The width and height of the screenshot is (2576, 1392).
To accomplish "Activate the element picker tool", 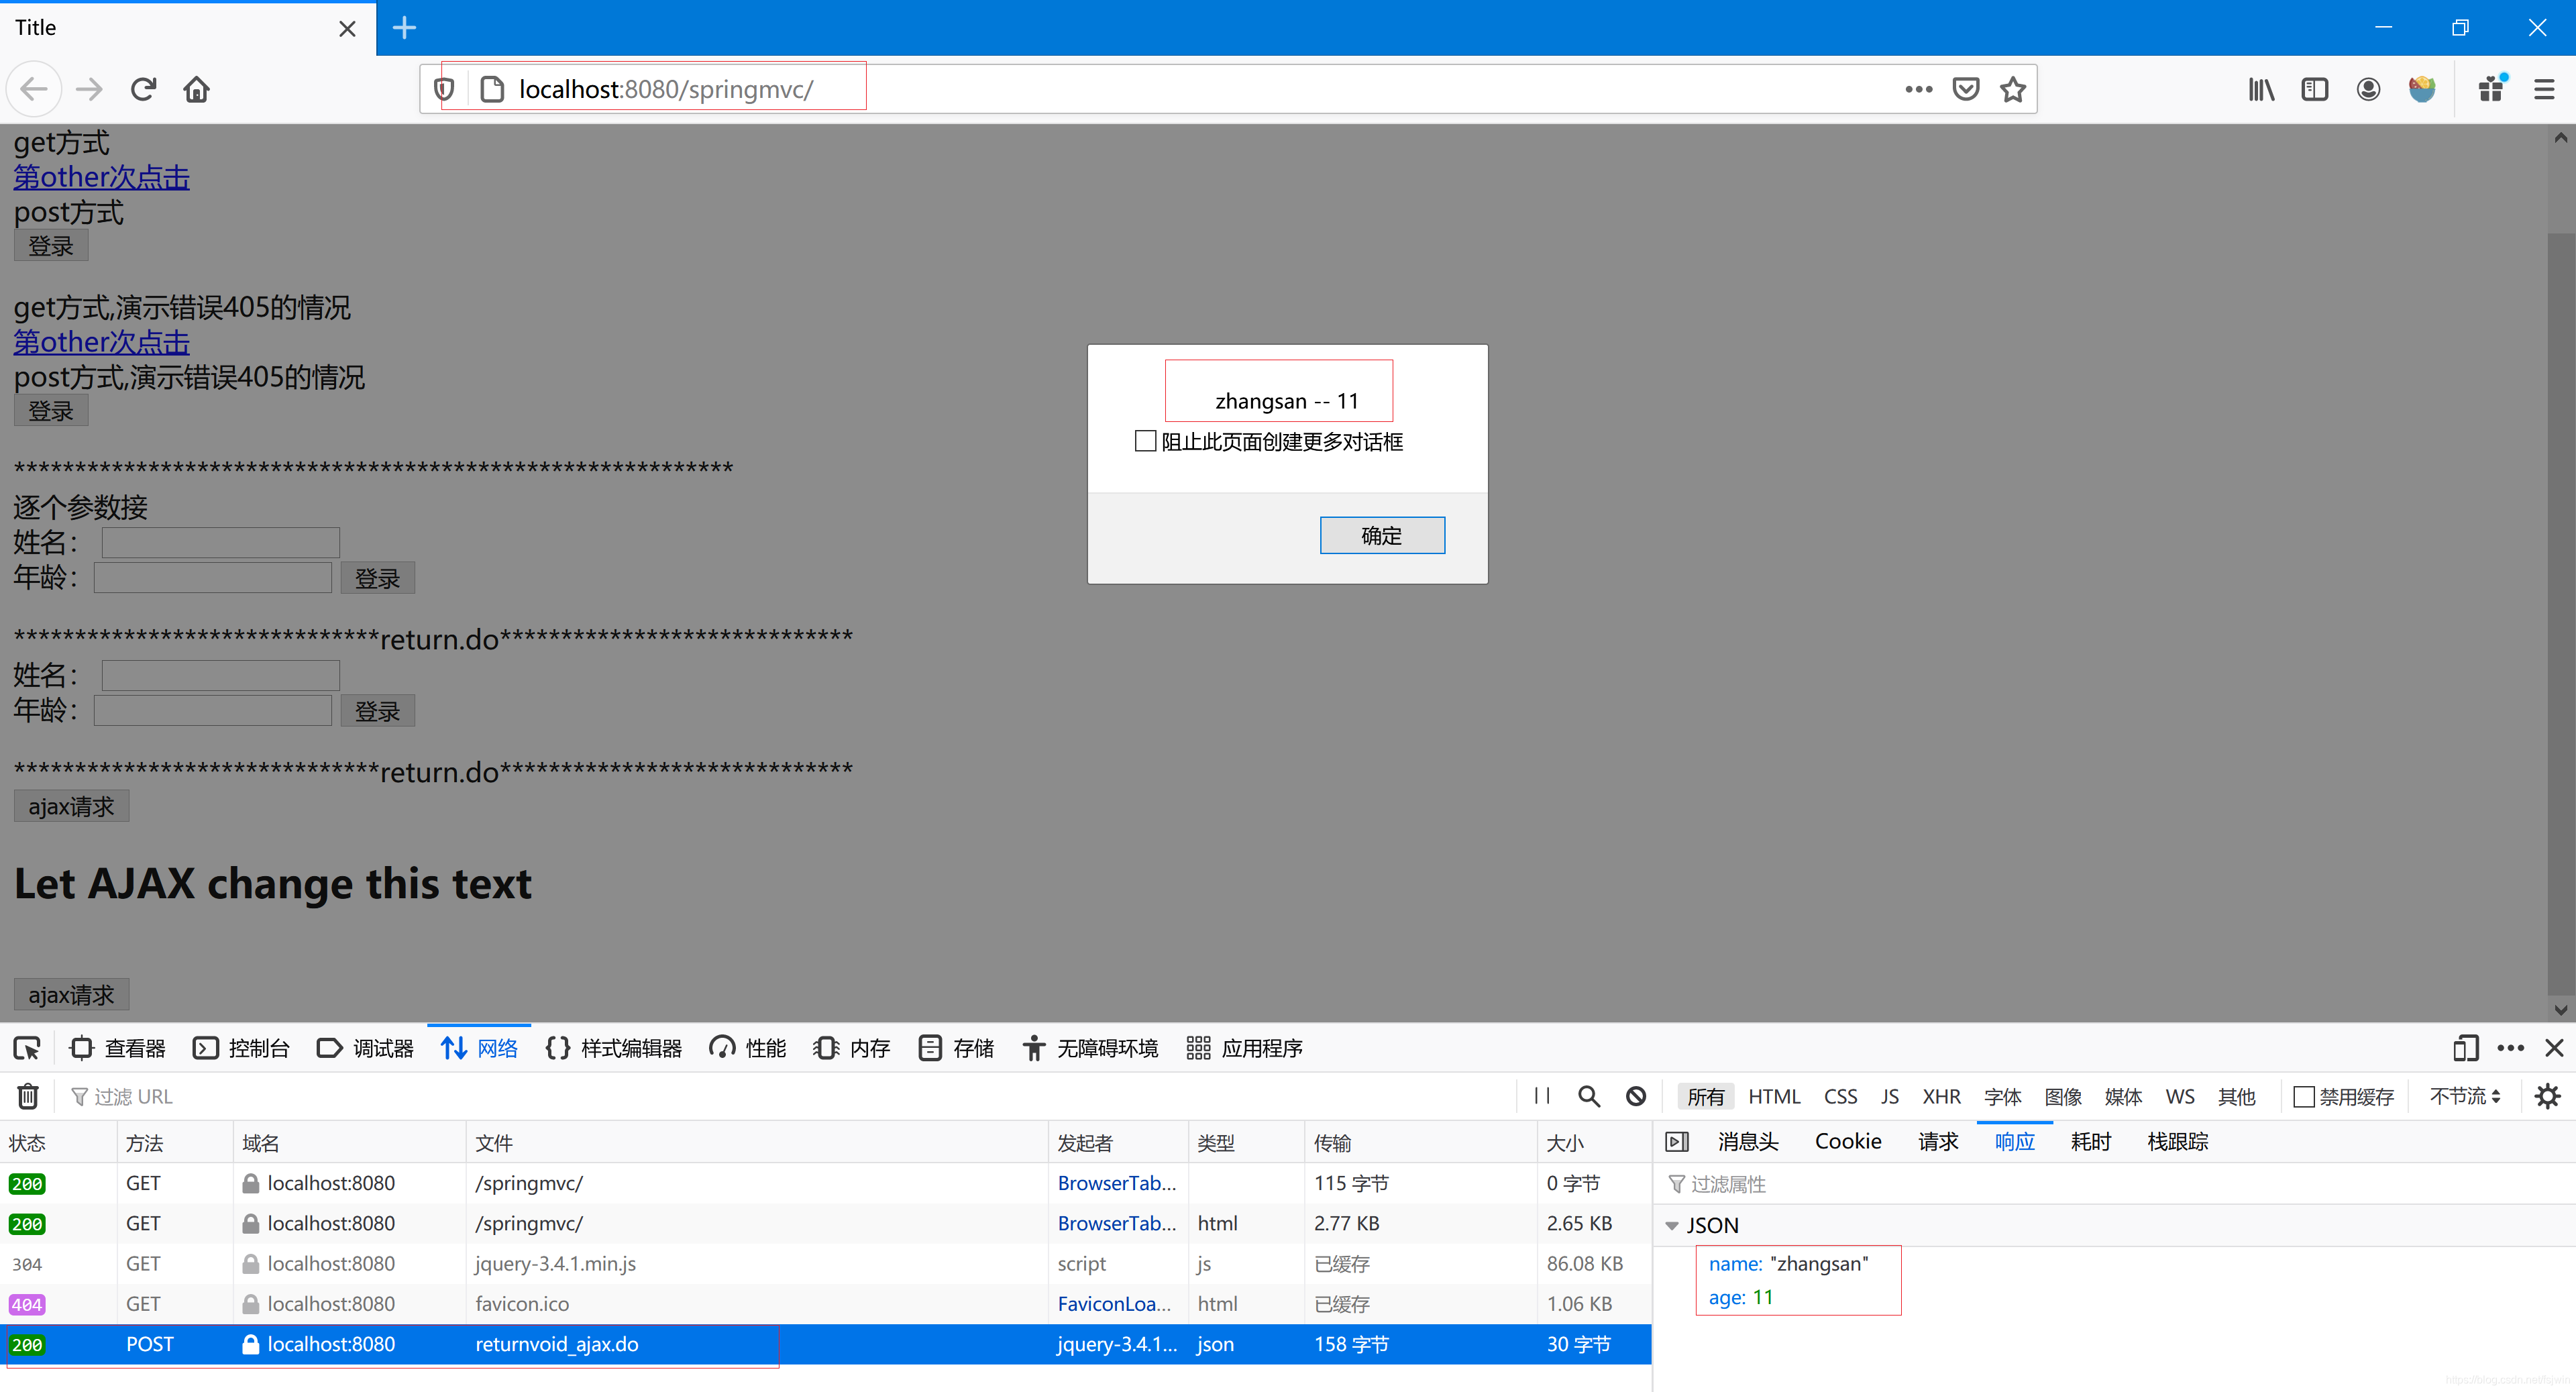I will click(x=27, y=1048).
